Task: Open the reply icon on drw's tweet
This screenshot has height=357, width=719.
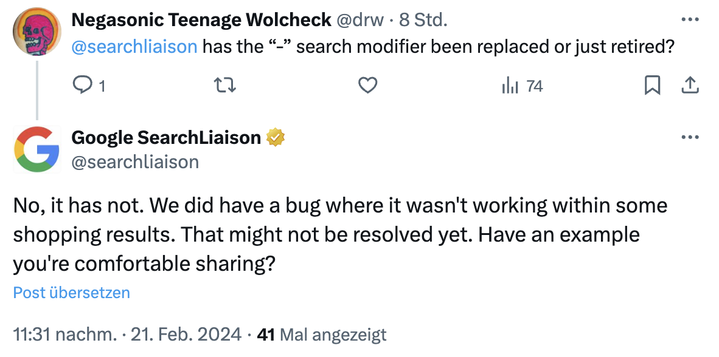Action: click(x=83, y=86)
